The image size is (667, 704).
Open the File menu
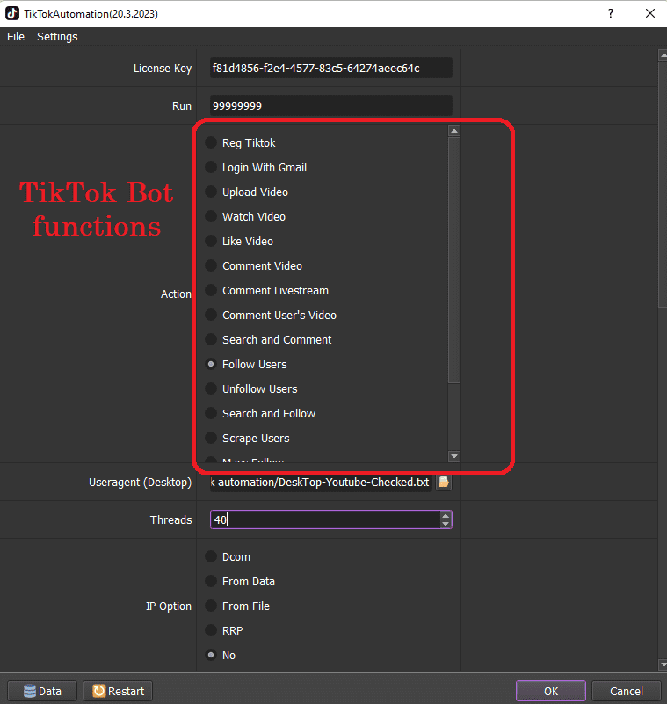coord(16,36)
